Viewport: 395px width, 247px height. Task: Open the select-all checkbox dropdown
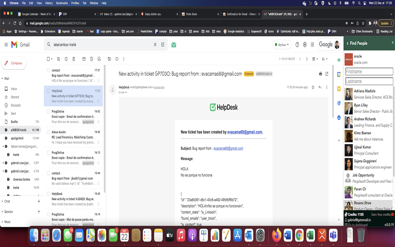point(52,59)
